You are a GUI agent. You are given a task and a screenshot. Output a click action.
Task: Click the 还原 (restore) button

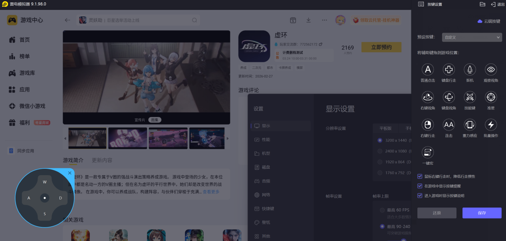click(437, 213)
